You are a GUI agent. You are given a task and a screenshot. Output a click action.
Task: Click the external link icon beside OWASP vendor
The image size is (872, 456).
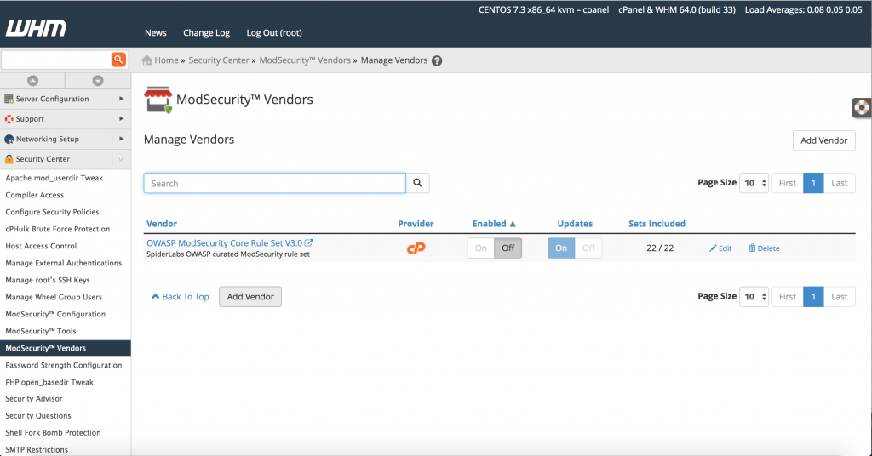click(308, 242)
